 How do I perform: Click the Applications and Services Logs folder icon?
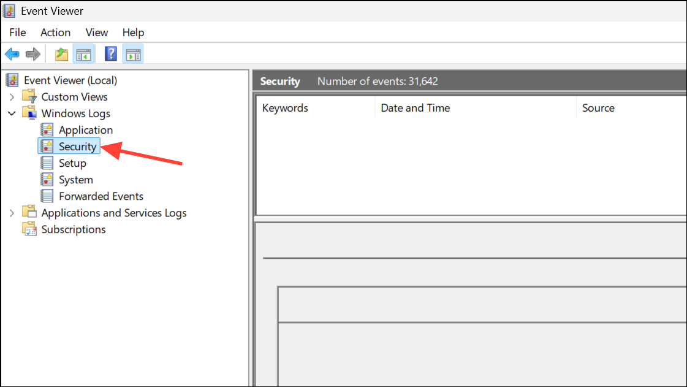tap(29, 212)
